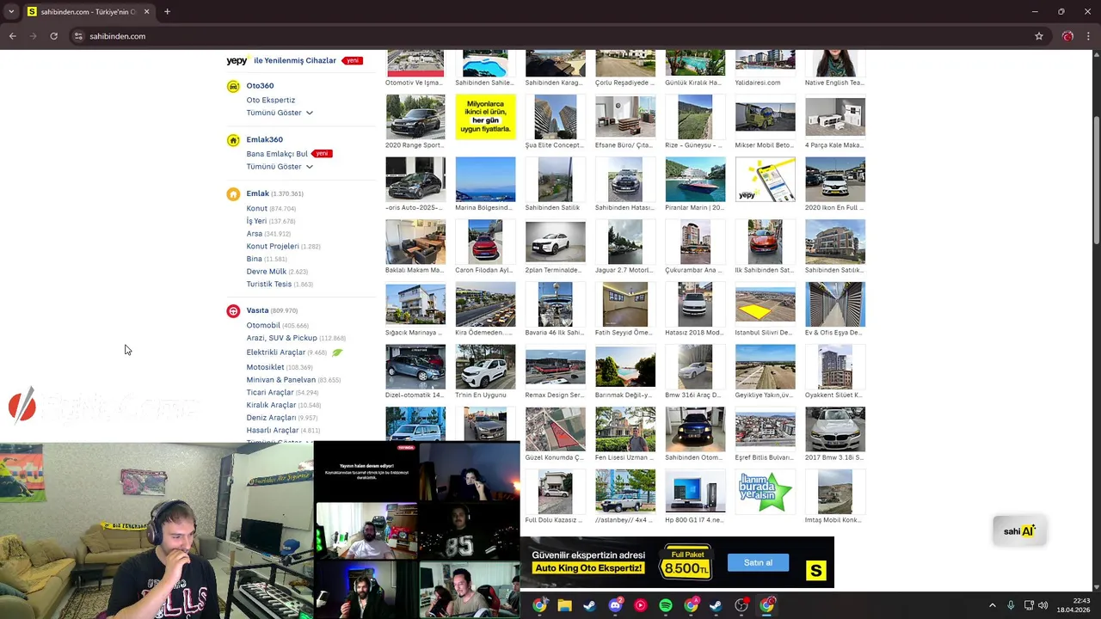This screenshot has width=1101, height=619.
Task: Open the Emlak category heading
Action: tap(257, 193)
